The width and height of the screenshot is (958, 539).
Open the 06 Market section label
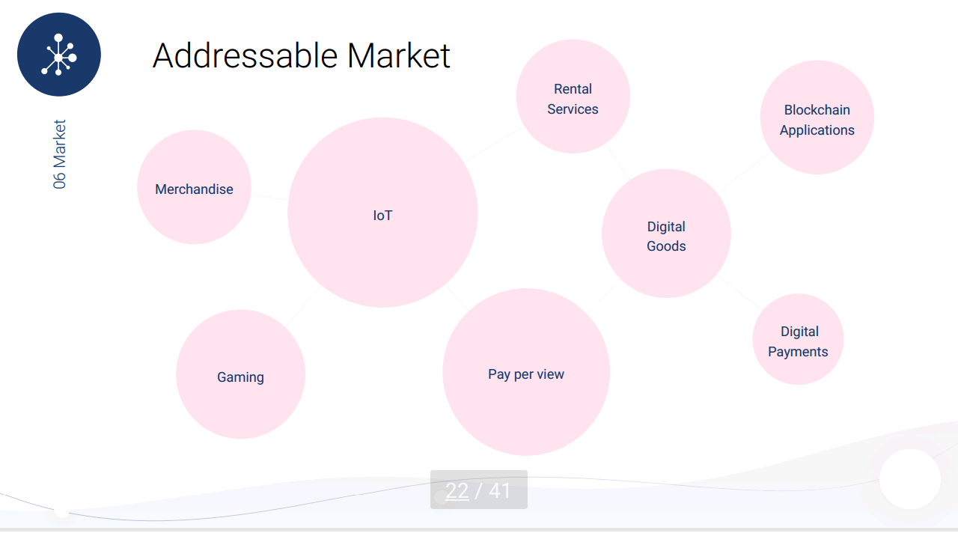click(x=60, y=154)
